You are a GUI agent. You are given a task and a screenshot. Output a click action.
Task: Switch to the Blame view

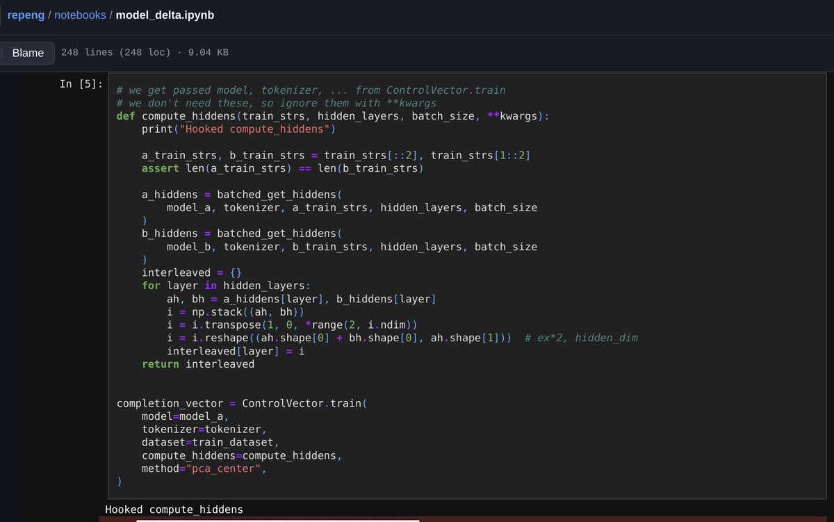click(28, 53)
